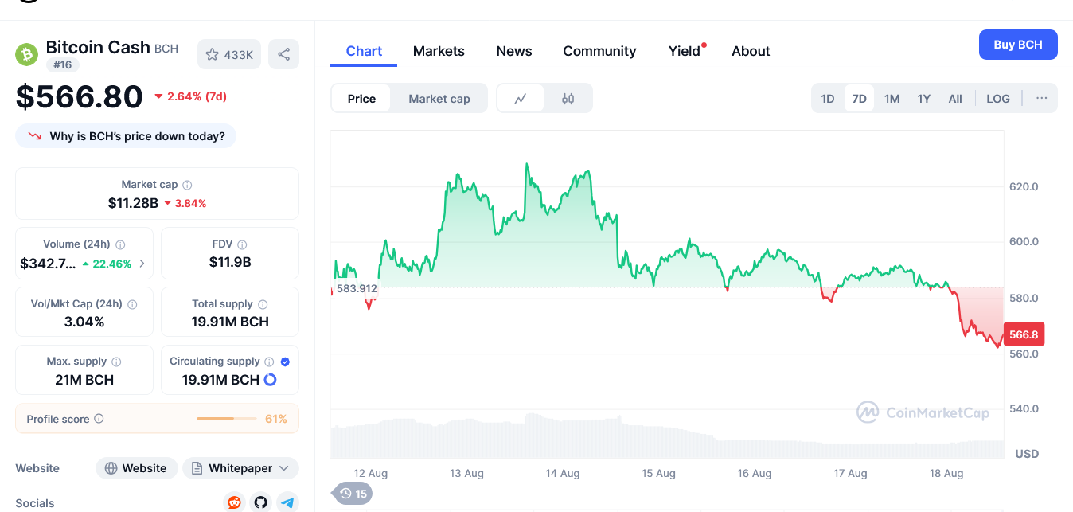Click the verified checkmark badge for Circulating supply
The image size is (1073, 512).
point(285,362)
